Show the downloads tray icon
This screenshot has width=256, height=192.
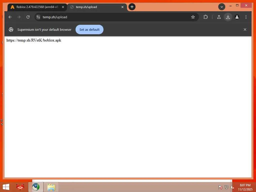pyautogui.click(x=228, y=17)
